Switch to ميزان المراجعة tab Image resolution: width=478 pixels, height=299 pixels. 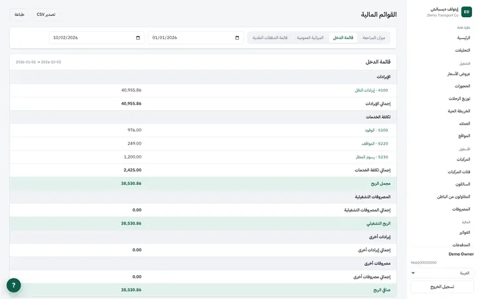point(374,38)
